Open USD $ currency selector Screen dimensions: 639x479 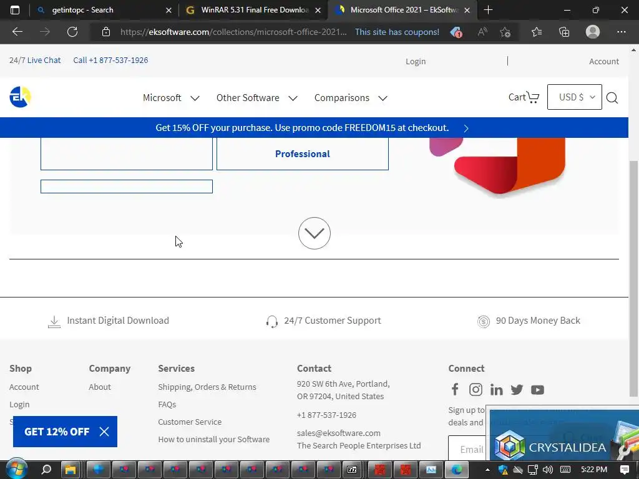[x=574, y=97]
